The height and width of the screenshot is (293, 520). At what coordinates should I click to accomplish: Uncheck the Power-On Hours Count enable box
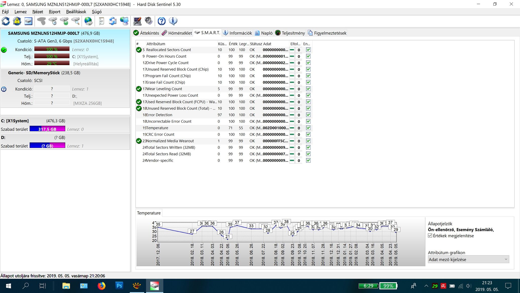[308, 56]
